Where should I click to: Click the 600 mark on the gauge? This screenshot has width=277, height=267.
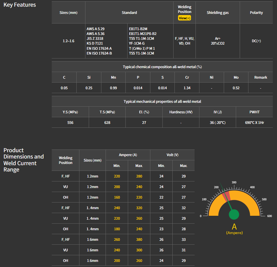pos(269,216)
